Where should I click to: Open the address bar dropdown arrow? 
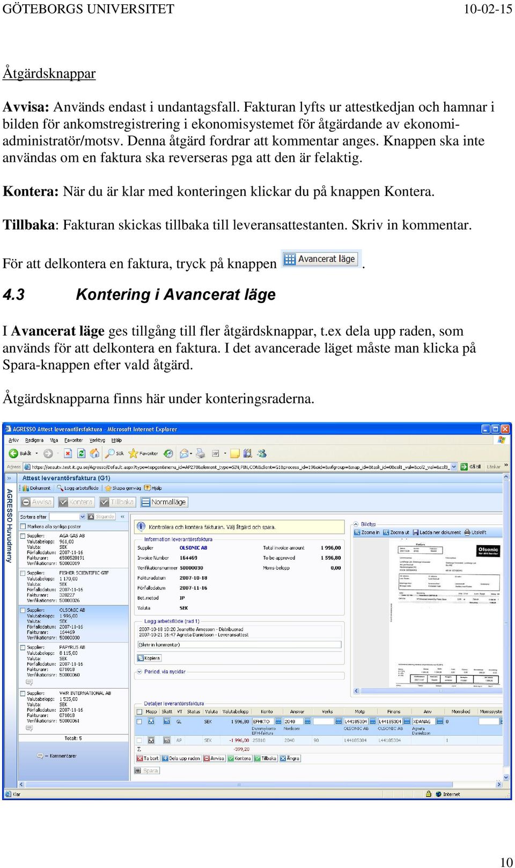coord(454,467)
